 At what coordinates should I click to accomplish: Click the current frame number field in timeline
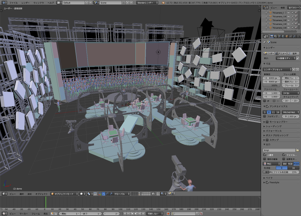(x=112, y=213)
